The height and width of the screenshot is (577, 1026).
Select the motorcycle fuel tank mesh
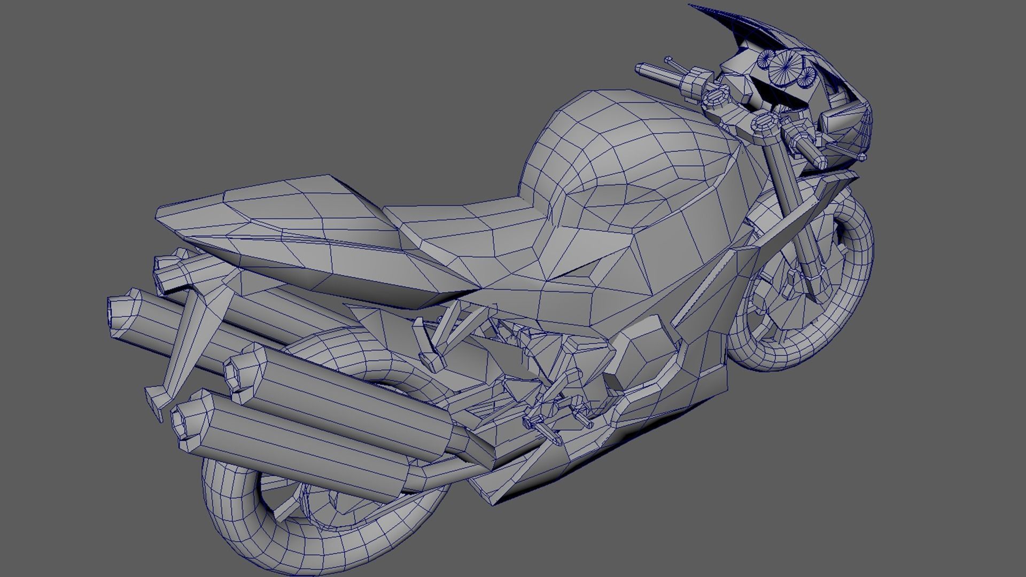coord(631,160)
